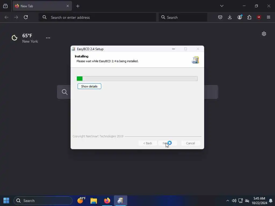Open the Firefox application menu
Viewport: 275px width, 206px height.
click(x=269, y=17)
